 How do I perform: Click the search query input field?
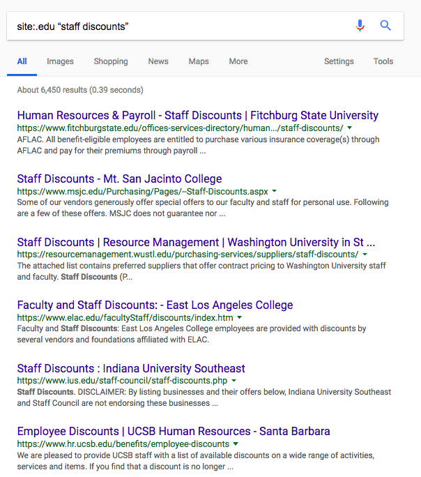(x=174, y=26)
